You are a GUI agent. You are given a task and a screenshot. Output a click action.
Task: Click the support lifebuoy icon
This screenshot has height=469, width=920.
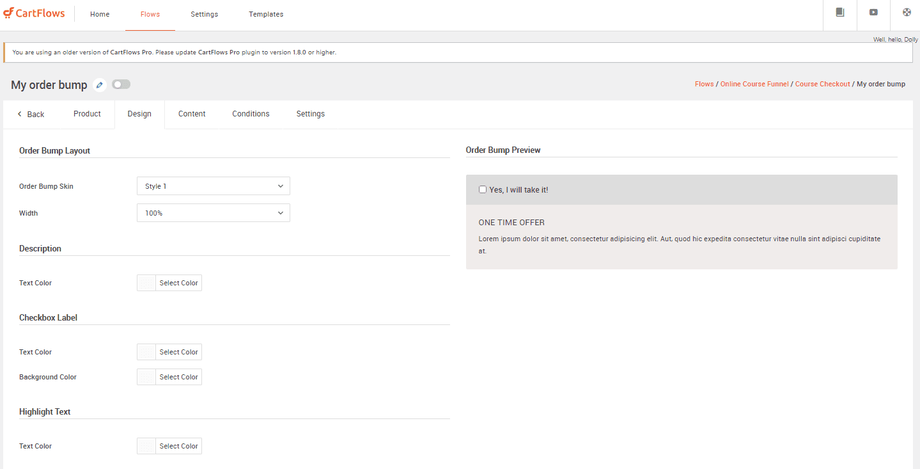point(907,12)
